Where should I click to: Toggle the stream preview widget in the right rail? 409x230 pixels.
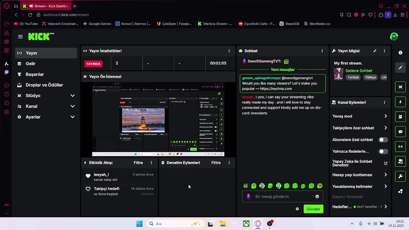pos(400,87)
